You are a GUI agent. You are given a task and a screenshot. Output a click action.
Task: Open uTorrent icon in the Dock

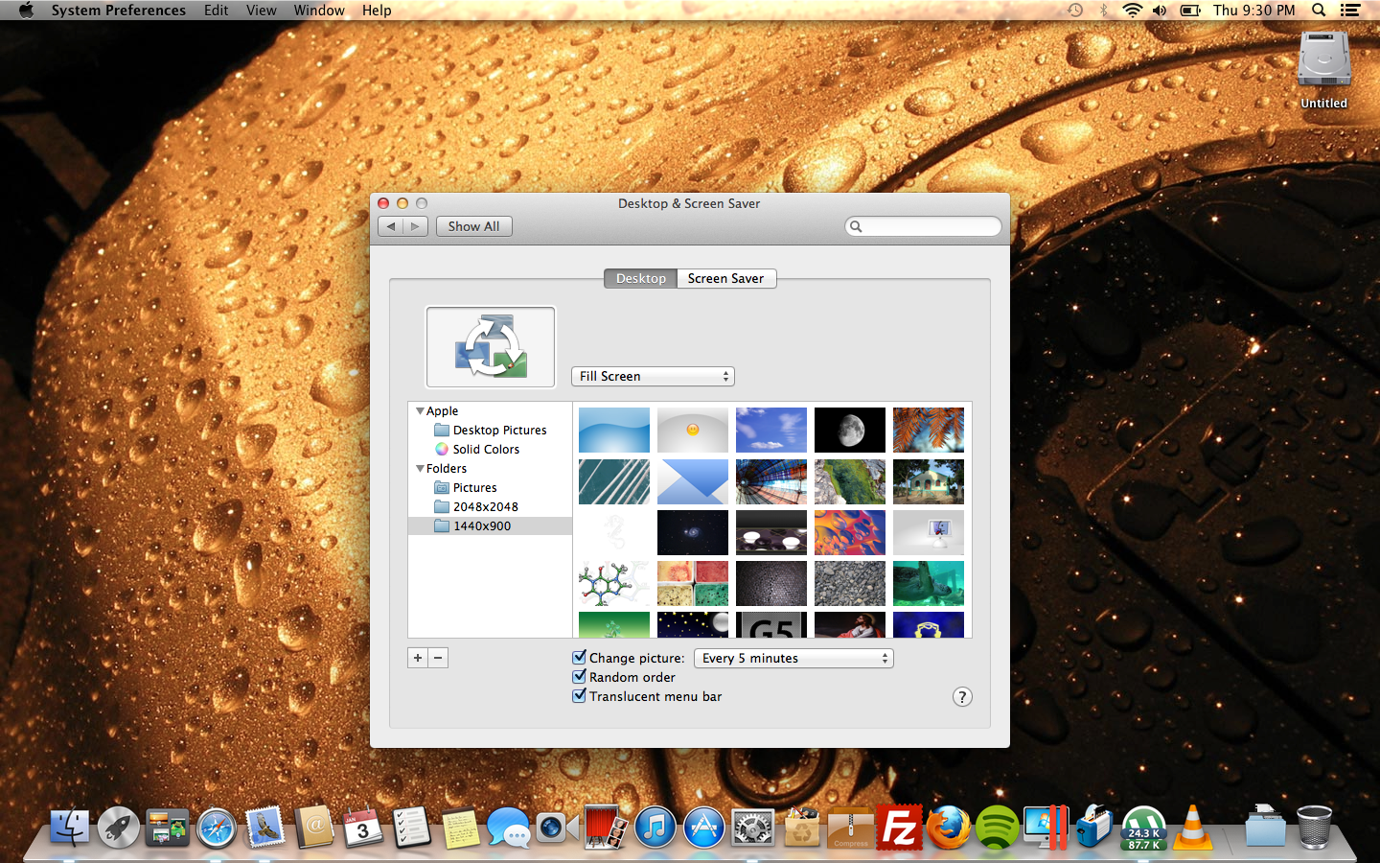coord(1144,827)
